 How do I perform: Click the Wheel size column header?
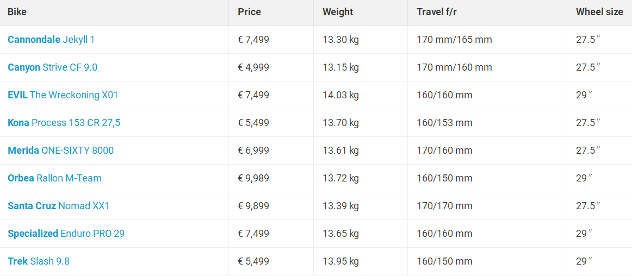[599, 12]
